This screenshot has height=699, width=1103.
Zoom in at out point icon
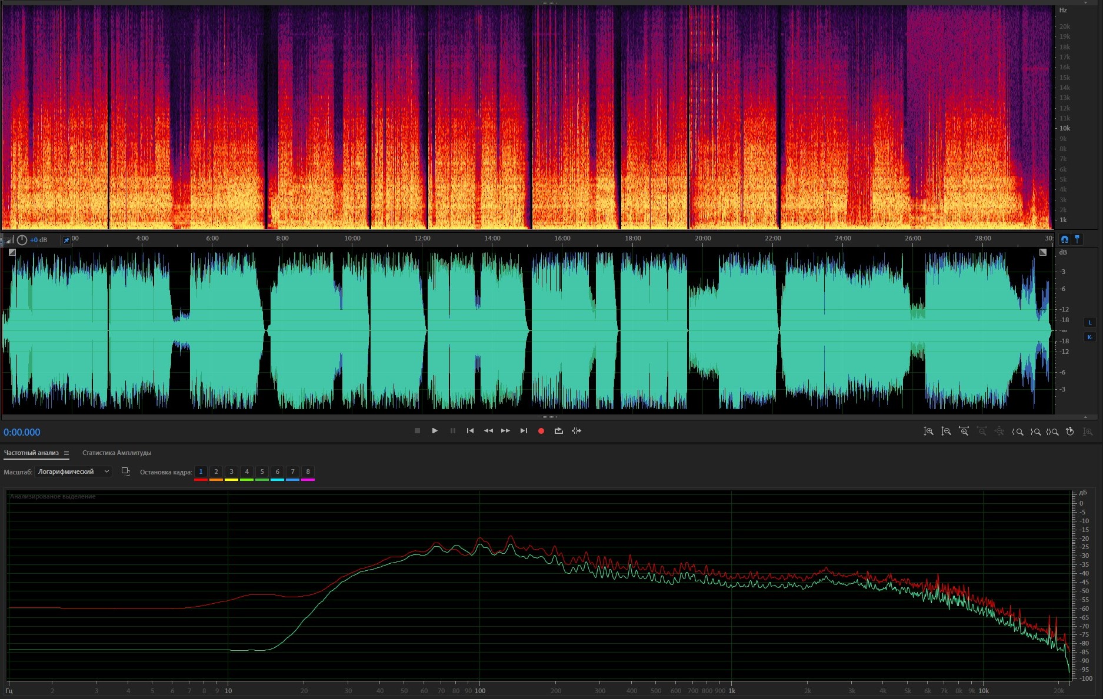(1035, 432)
